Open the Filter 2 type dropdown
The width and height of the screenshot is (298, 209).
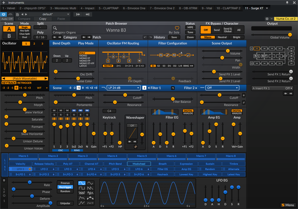click(x=222, y=88)
